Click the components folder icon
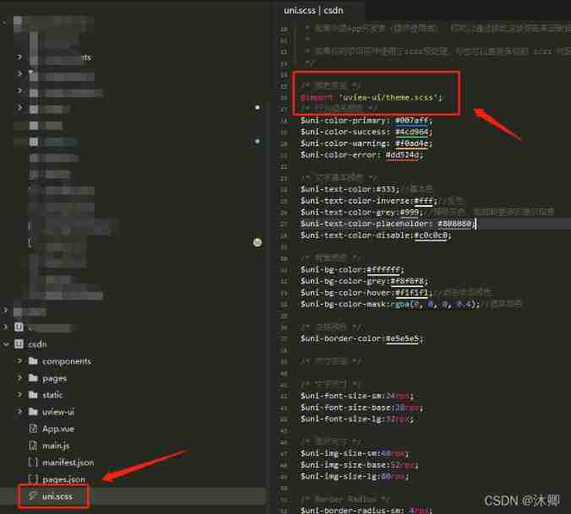Screen dimensions: 571x514 (33, 361)
